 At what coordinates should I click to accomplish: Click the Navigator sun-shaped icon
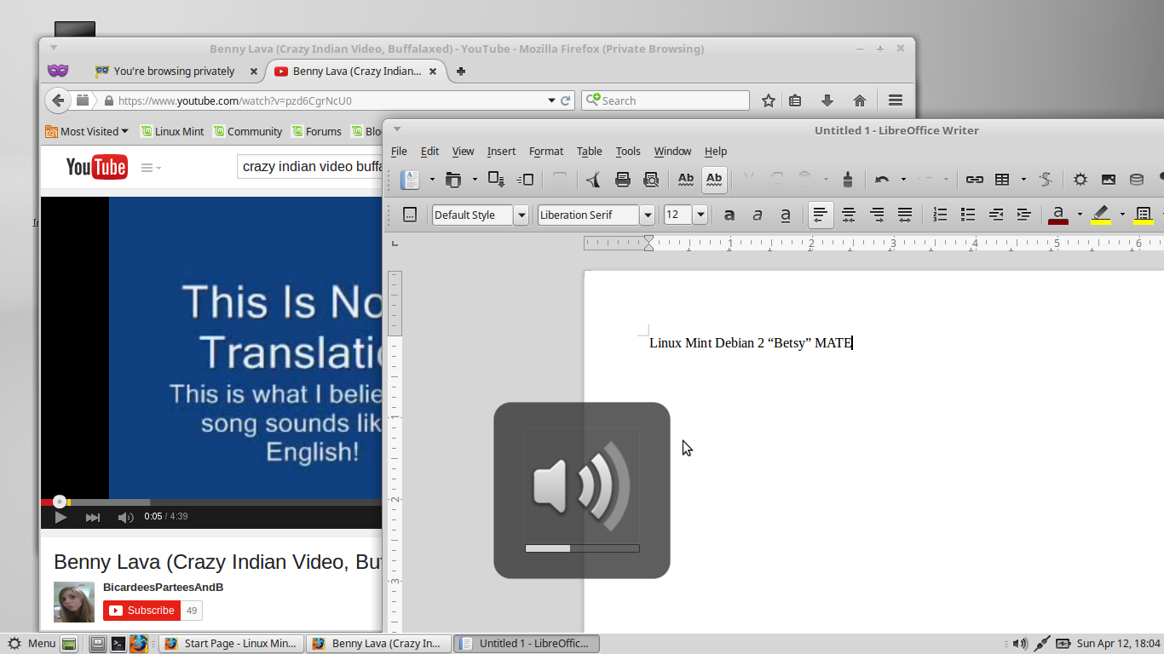point(1080,180)
